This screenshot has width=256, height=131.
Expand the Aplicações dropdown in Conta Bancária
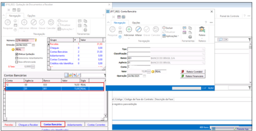pos(171,36)
